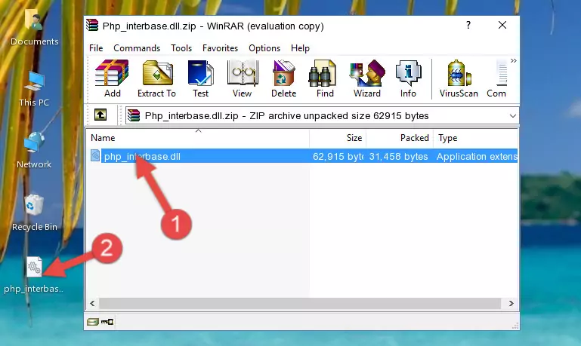Open the Find binoculars tool
The width and height of the screenshot is (581, 346).
pos(325,78)
